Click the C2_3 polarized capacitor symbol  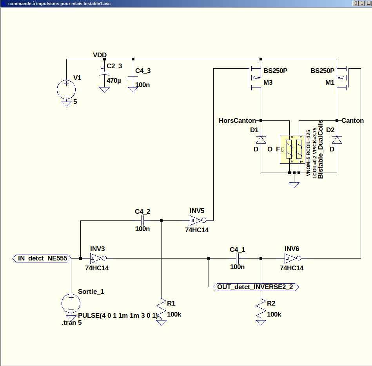104,73
